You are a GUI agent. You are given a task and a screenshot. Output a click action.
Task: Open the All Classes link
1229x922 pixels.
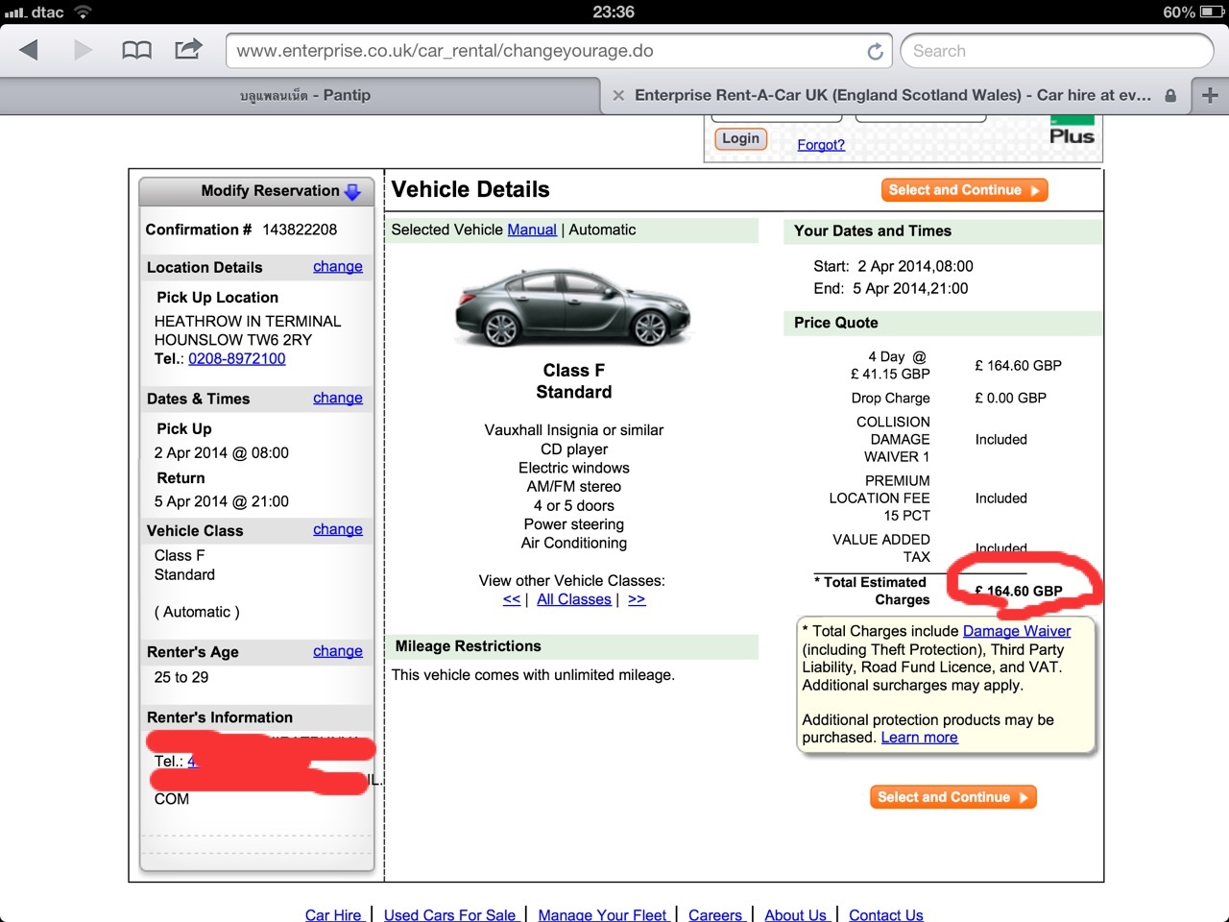574,599
